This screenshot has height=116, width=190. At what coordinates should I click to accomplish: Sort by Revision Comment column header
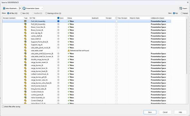pos(9,18)
